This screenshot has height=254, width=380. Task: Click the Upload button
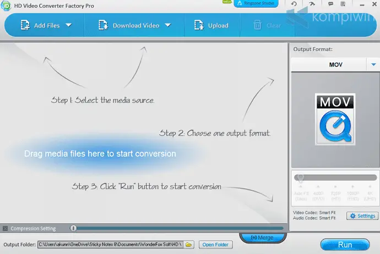(x=211, y=25)
